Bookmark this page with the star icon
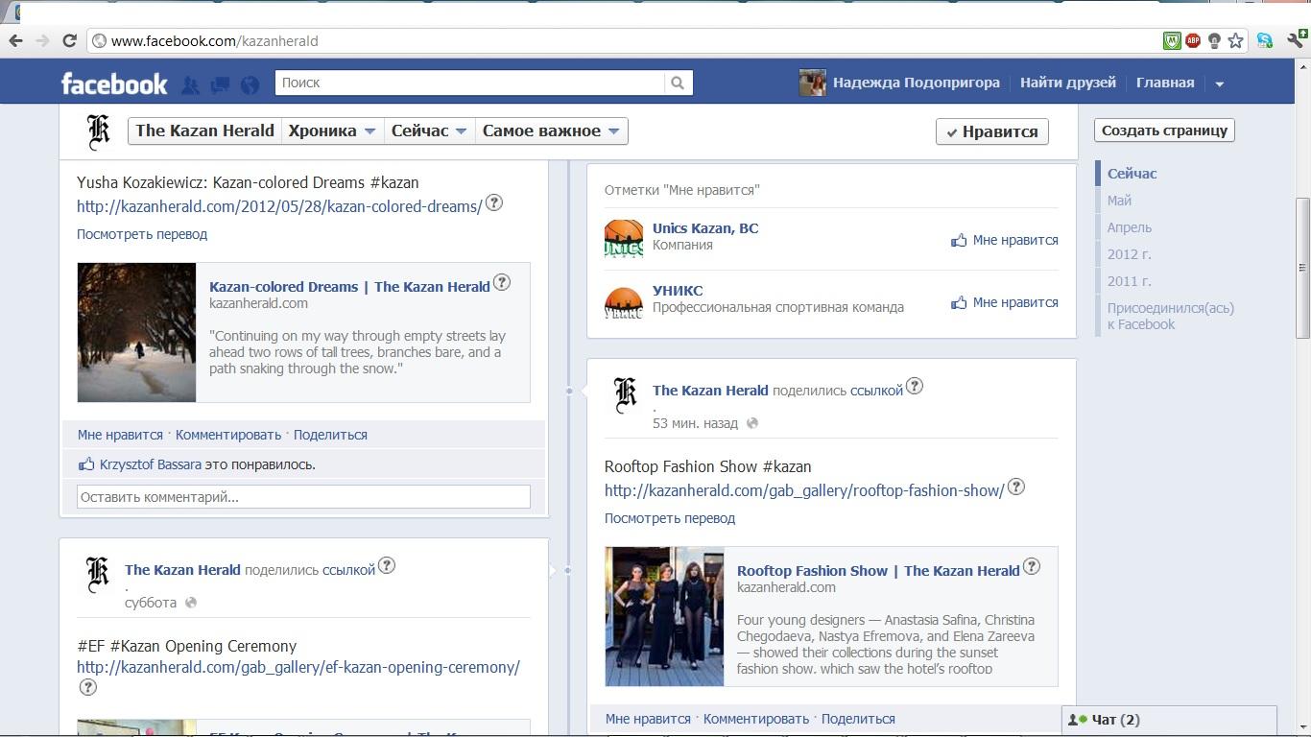The width and height of the screenshot is (1311, 737). 1236,40
